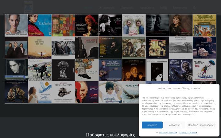Open the yellow cover with cheering men

click(204, 25)
